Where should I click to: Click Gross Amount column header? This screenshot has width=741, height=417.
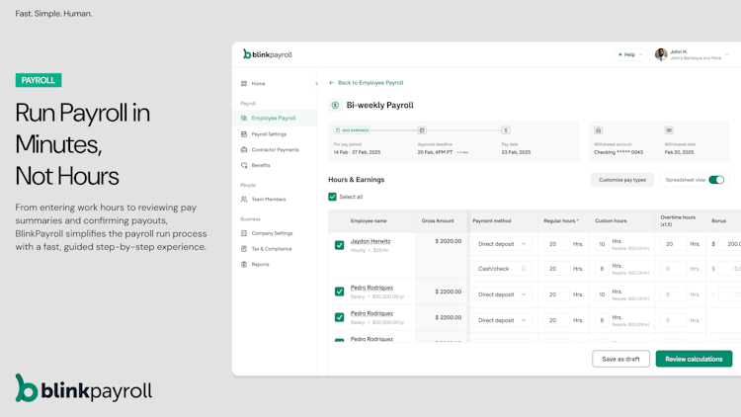pyautogui.click(x=438, y=220)
